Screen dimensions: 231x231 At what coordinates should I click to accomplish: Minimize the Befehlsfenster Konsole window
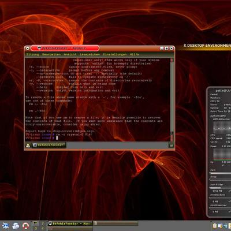[162, 49]
